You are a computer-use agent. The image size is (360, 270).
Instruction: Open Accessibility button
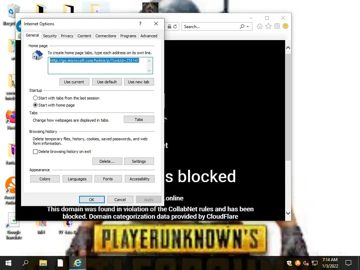(140, 179)
